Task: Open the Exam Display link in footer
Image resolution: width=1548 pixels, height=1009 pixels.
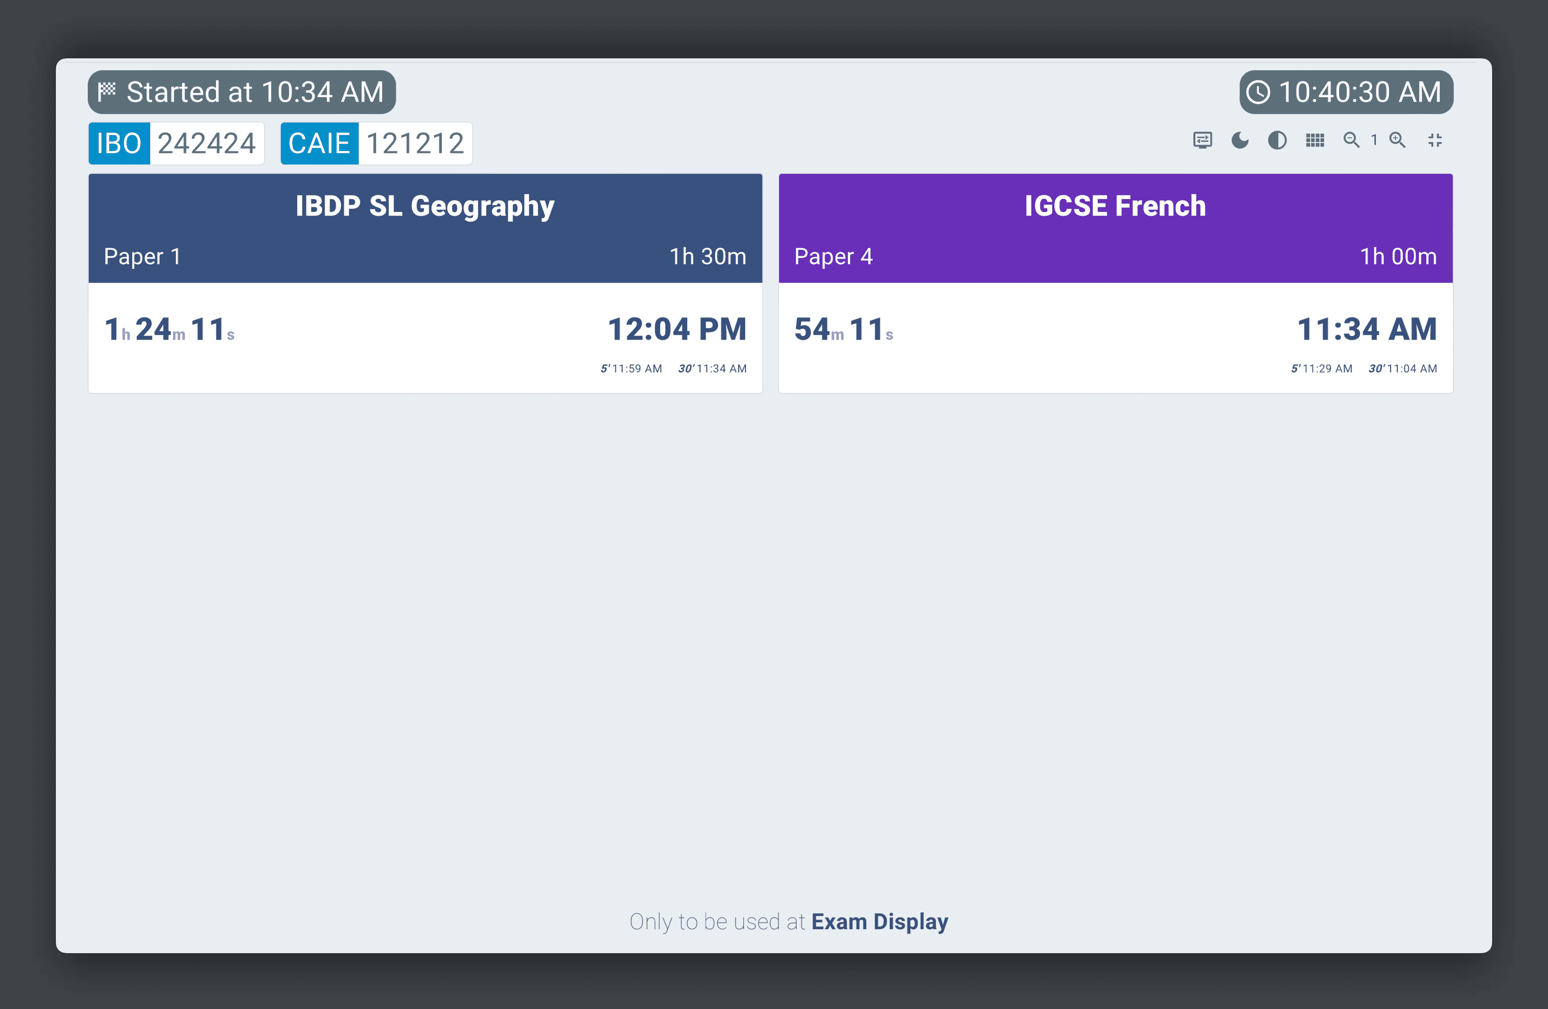Action: click(x=879, y=922)
